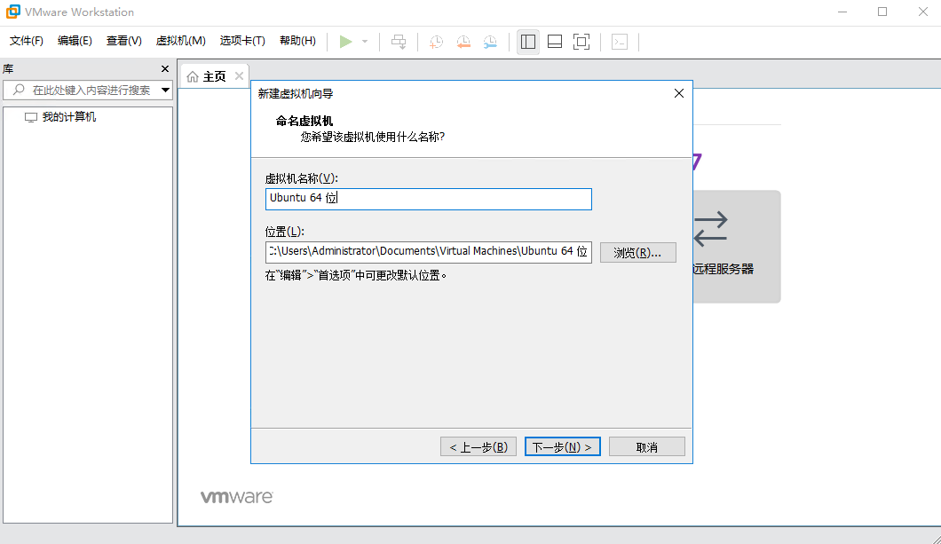
Task: Click the 取消 cancel button
Action: pyautogui.click(x=647, y=447)
